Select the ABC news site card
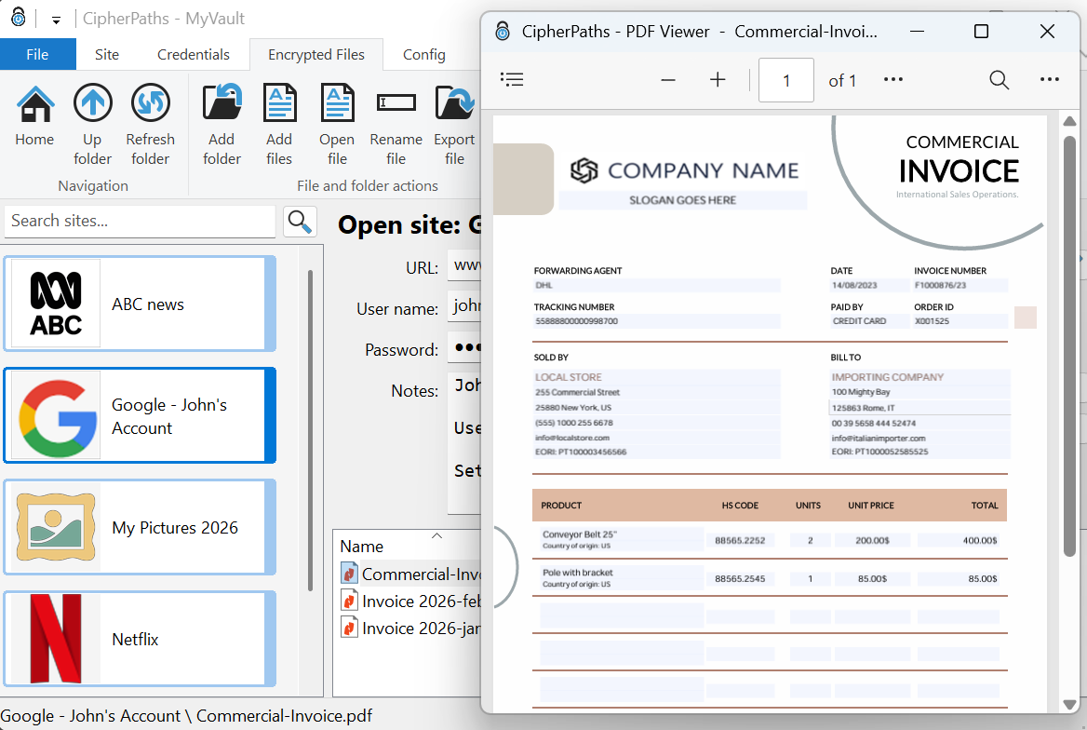1087x730 pixels. [140, 304]
